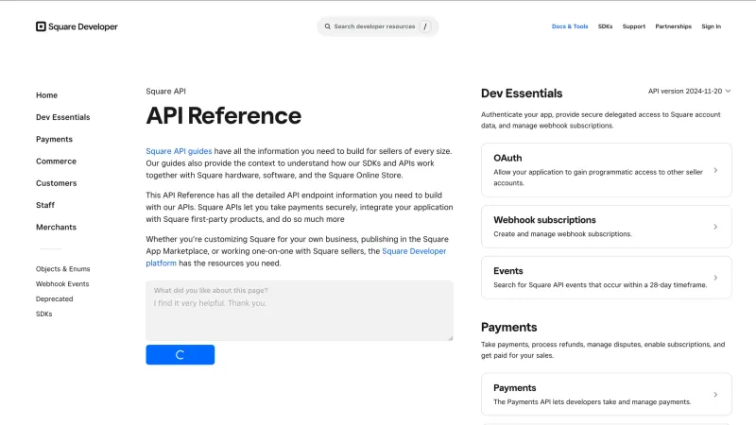
Task: Click the OAuth card chevron
Action: point(715,170)
